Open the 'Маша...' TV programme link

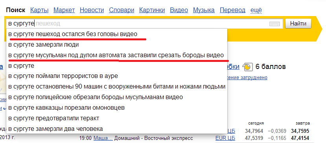point(103,138)
